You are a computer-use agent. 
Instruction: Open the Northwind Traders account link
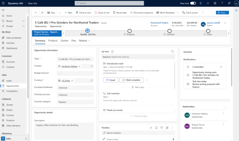(159, 23)
